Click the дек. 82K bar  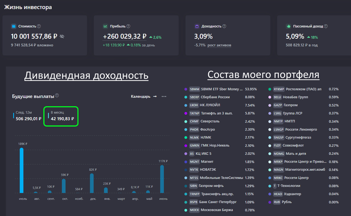pos(92,183)
